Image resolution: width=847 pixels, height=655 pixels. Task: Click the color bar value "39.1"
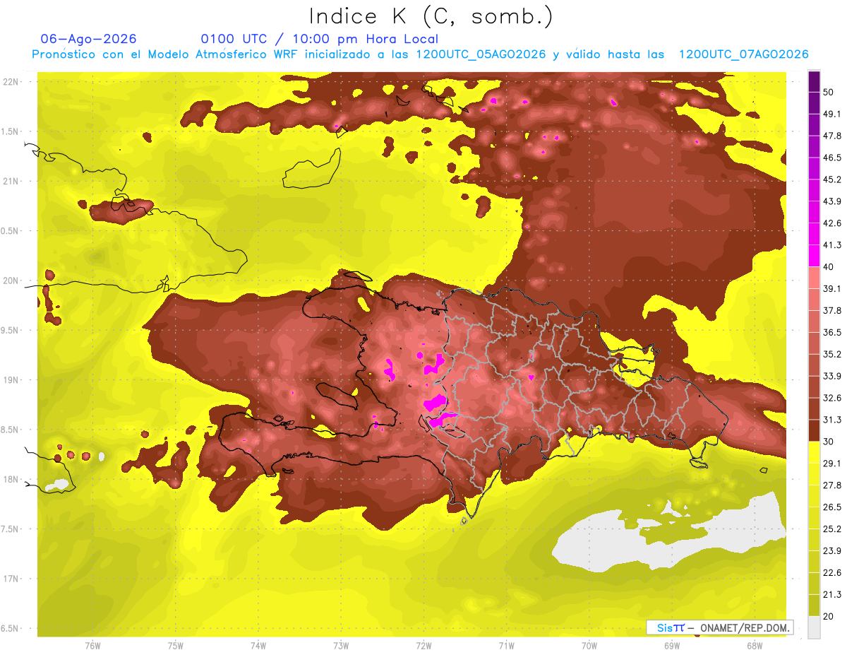click(831, 289)
